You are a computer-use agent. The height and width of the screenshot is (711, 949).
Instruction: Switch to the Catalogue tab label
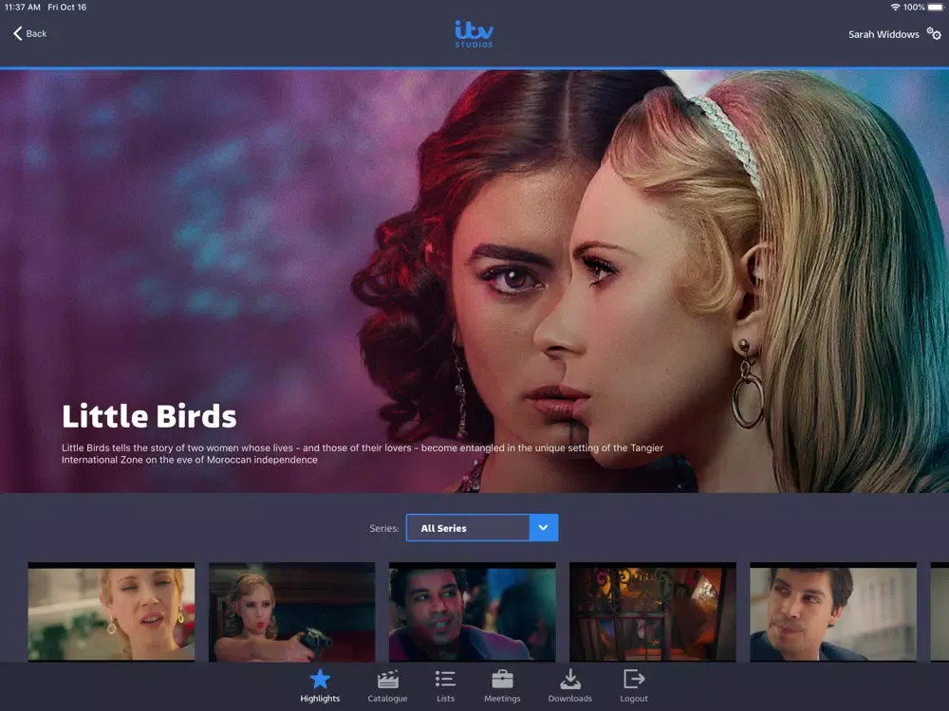tap(387, 699)
